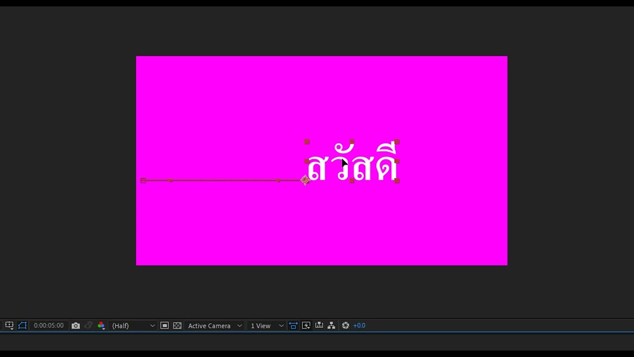Click the Thai text layer in viewer
This screenshot has height=357, width=634.
(x=352, y=163)
